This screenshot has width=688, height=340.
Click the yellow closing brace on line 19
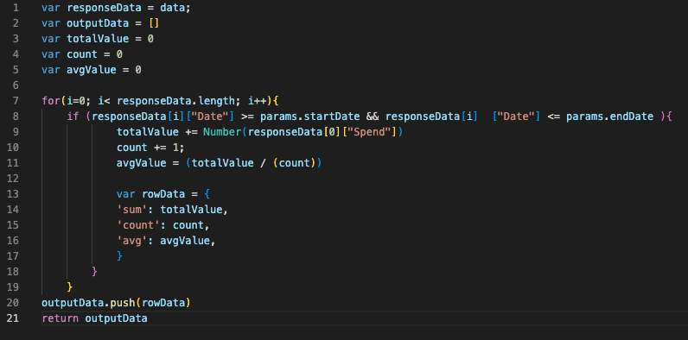click(x=69, y=287)
